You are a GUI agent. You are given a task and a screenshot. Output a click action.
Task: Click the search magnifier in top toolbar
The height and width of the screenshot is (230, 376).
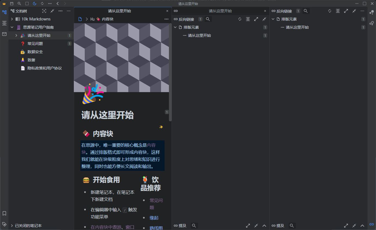coord(19,4)
